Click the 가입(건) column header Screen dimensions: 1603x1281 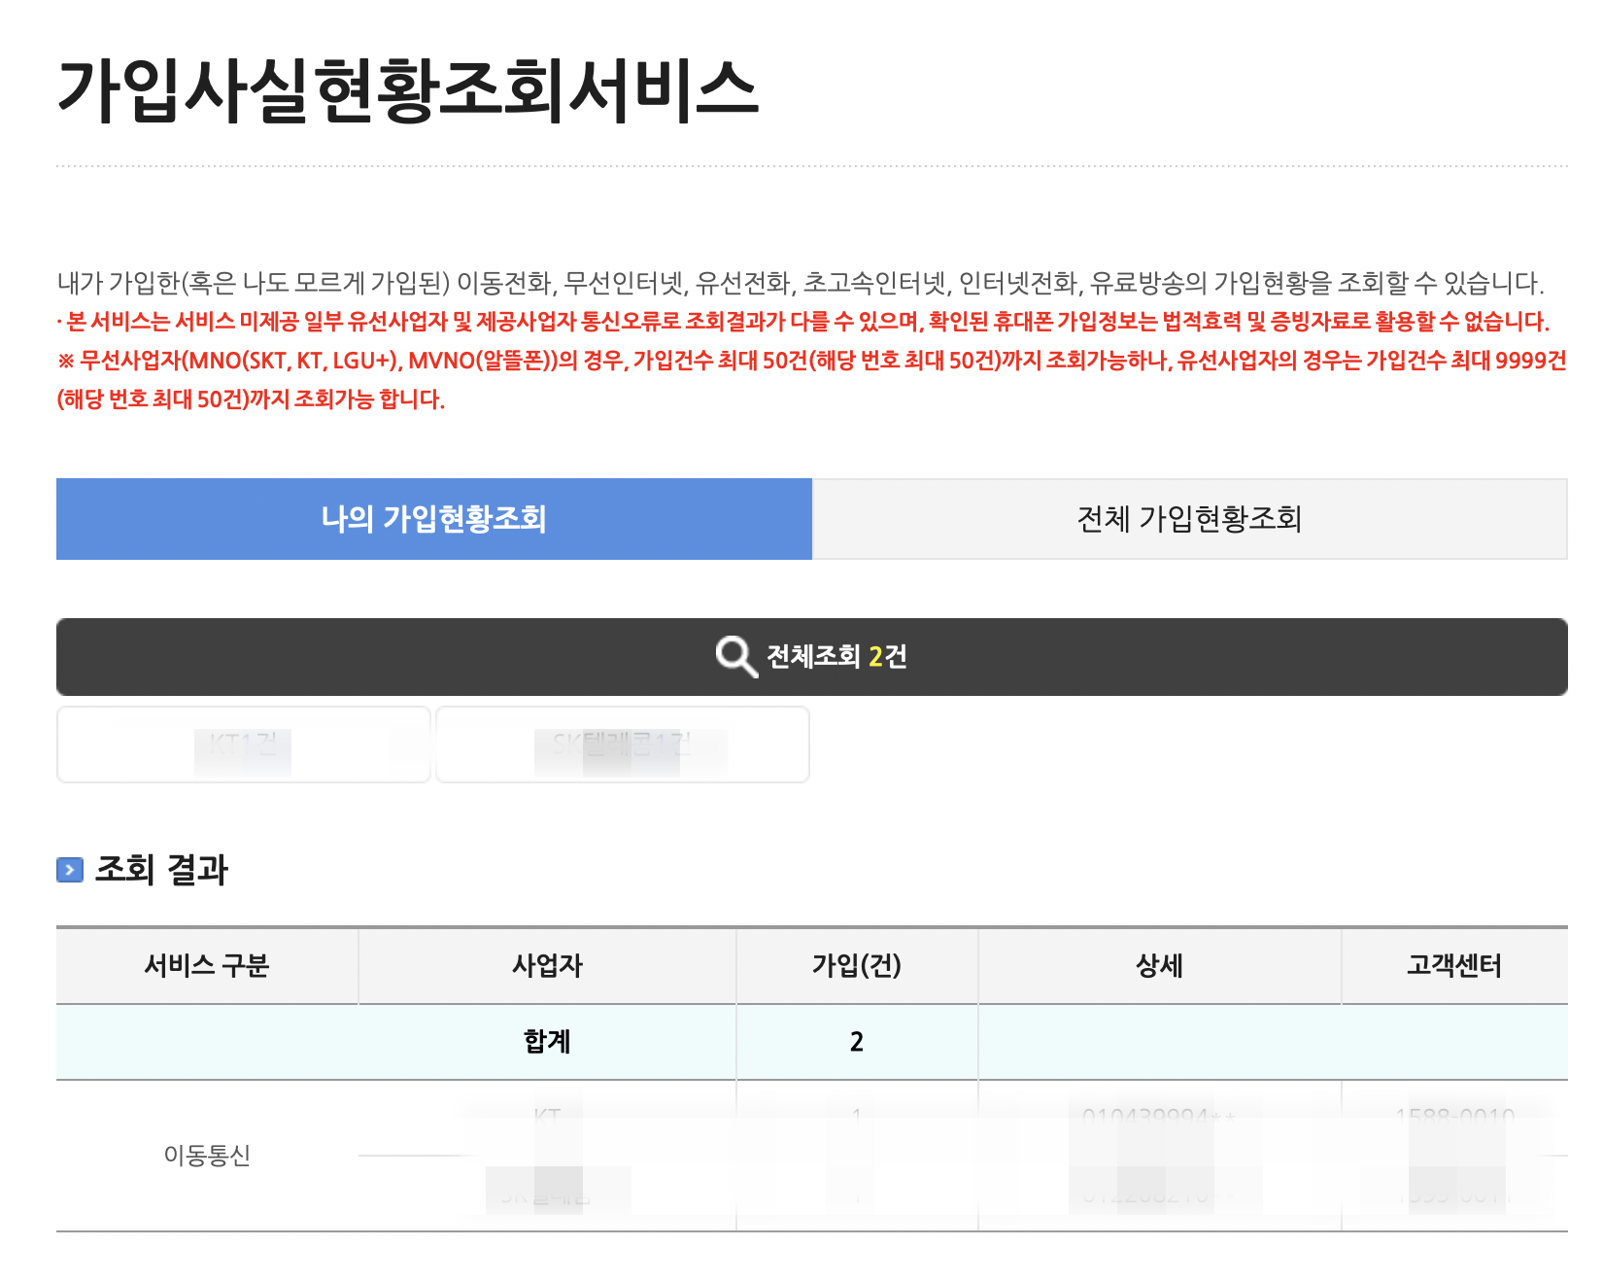point(857,966)
